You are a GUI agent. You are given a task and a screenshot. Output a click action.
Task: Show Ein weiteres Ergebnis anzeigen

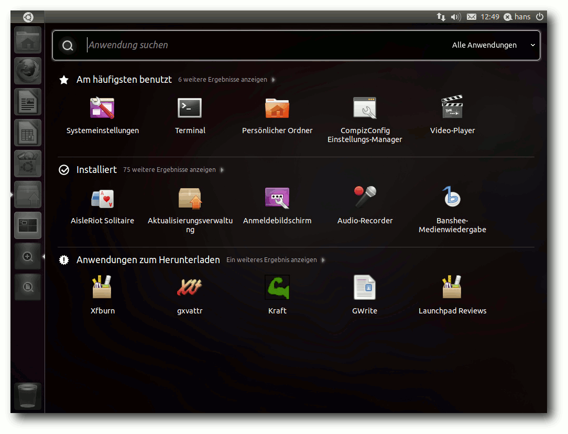pyautogui.click(x=276, y=260)
